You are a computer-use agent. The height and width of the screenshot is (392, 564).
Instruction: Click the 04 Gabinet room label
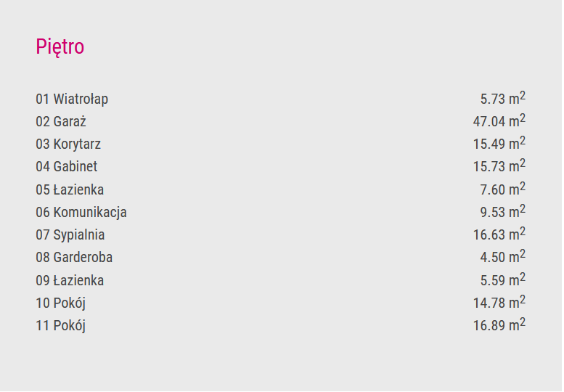pyautogui.click(x=67, y=166)
